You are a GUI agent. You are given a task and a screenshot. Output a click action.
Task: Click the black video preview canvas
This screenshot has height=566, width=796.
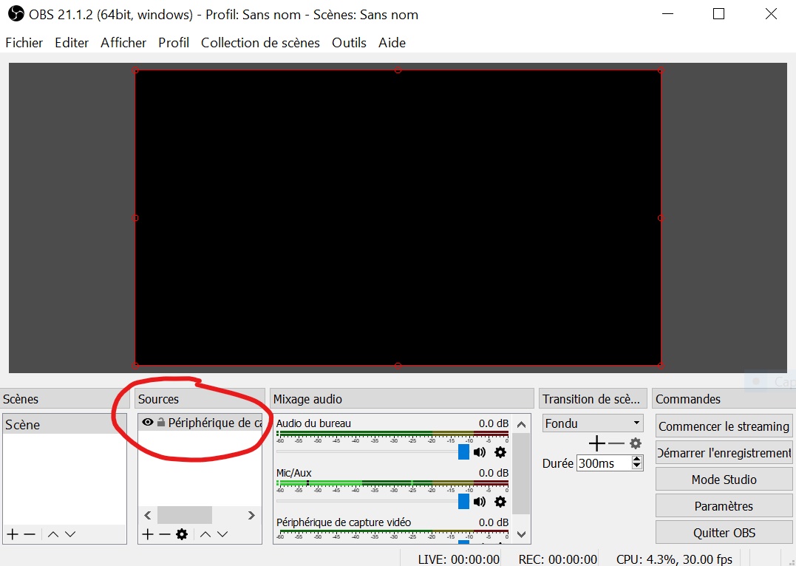click(398, 218)
